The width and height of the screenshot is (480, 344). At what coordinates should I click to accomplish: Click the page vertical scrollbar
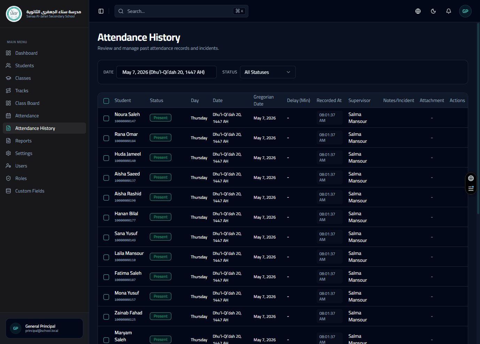click(x=478, y=118)
